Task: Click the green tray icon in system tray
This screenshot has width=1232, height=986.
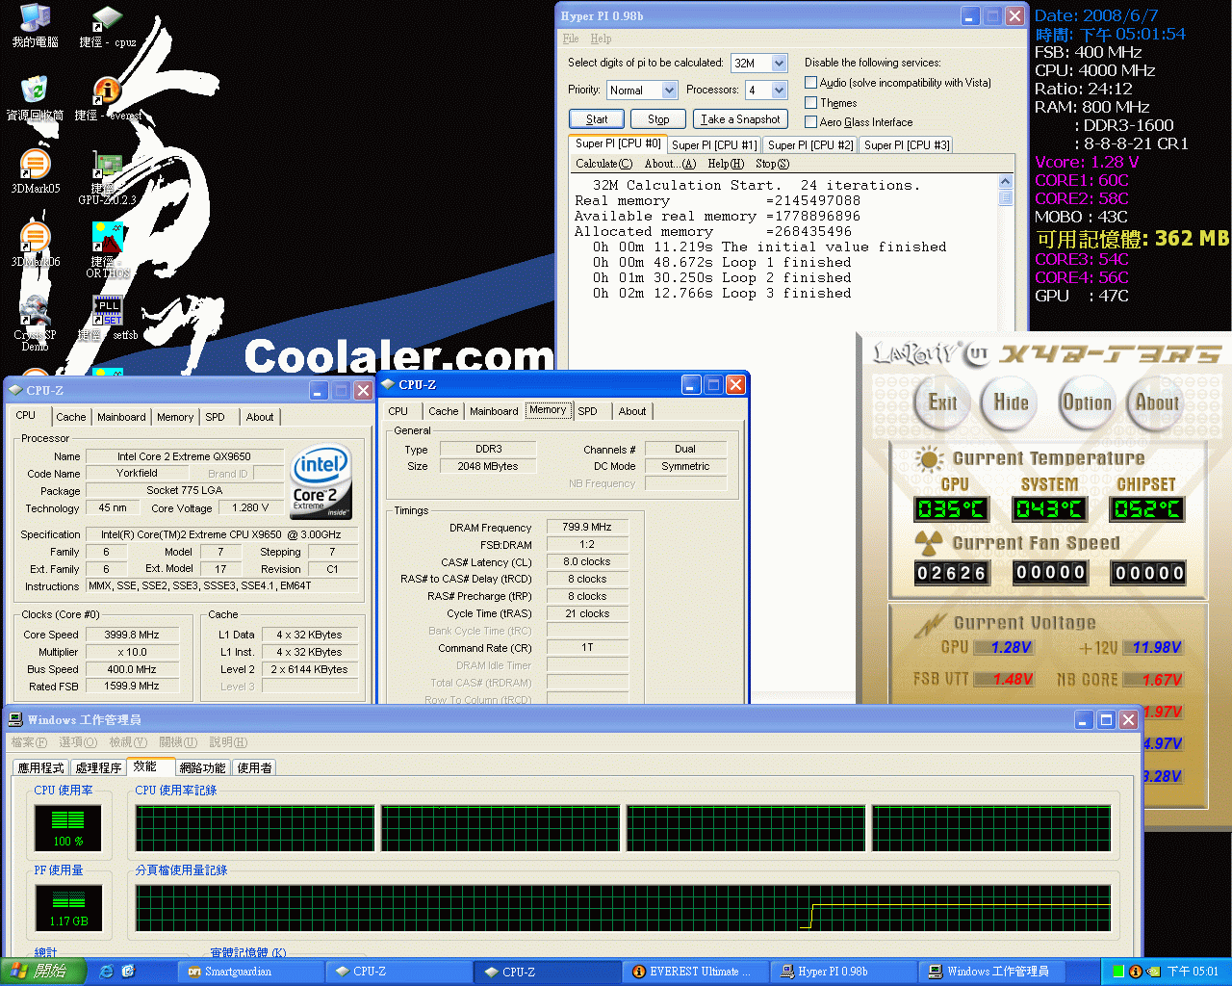Action: (1118, 972)
